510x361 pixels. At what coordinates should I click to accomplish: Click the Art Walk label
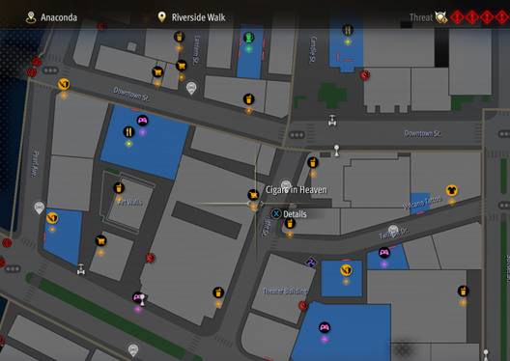click(x=129, y=203)
